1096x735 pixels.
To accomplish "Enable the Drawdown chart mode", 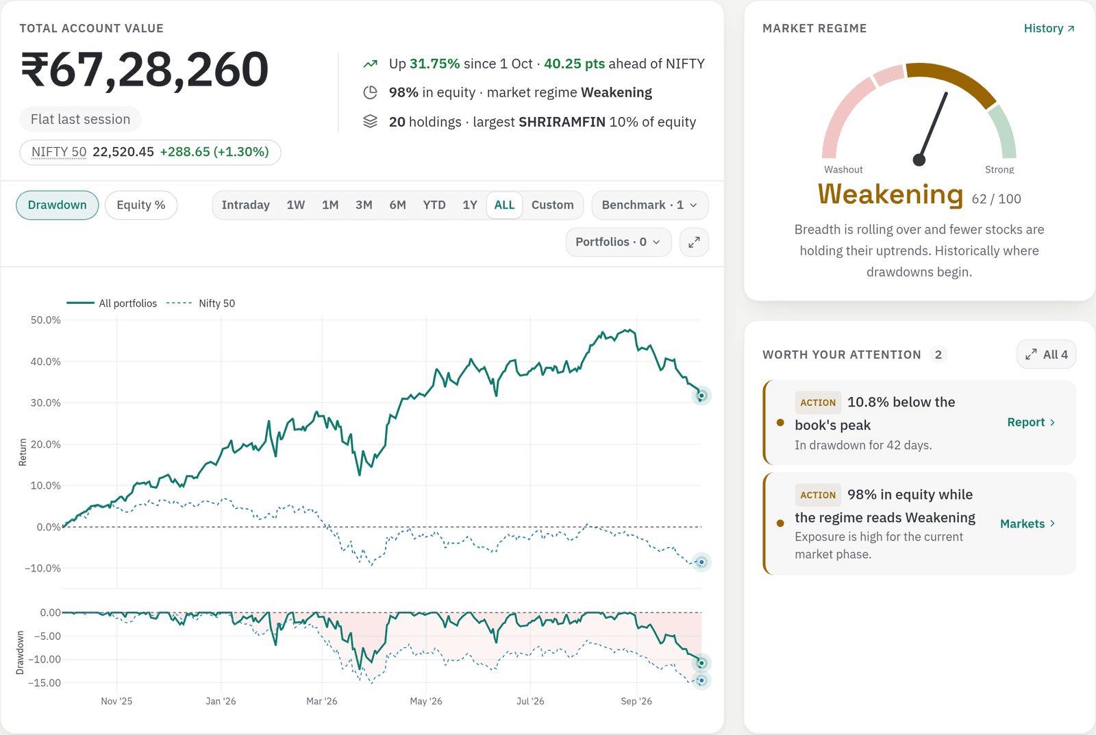I will coord(58,205).
